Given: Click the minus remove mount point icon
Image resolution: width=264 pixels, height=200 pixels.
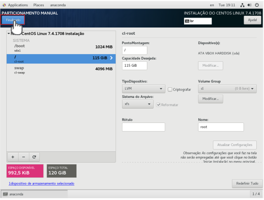Looking at the screenshot, I should click(x=24, y=157).
